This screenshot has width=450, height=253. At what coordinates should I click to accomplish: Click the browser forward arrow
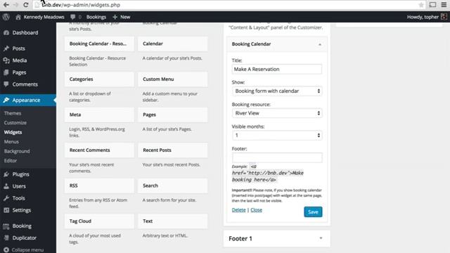click(15, 5)
